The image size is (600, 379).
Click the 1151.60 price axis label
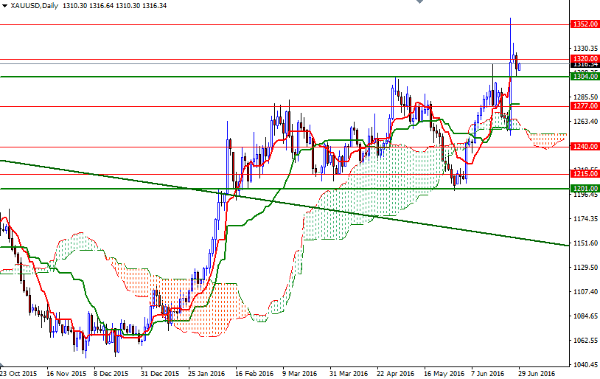coord(584,243)
